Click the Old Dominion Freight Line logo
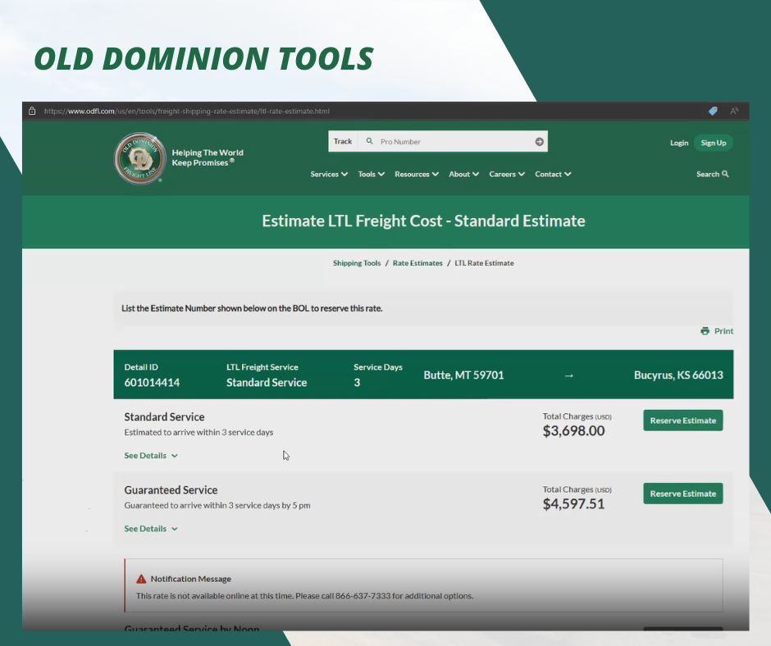This screenshot has height=646, width=771. [x=140, y=158]
